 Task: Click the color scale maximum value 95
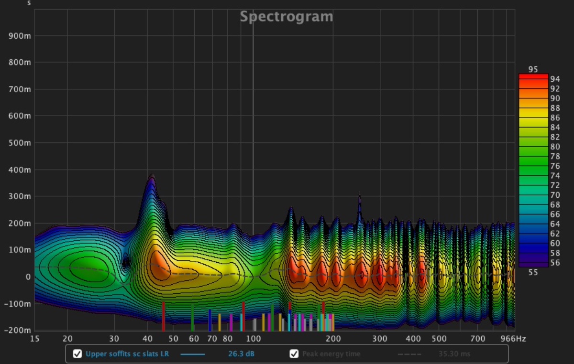(533, 70)
